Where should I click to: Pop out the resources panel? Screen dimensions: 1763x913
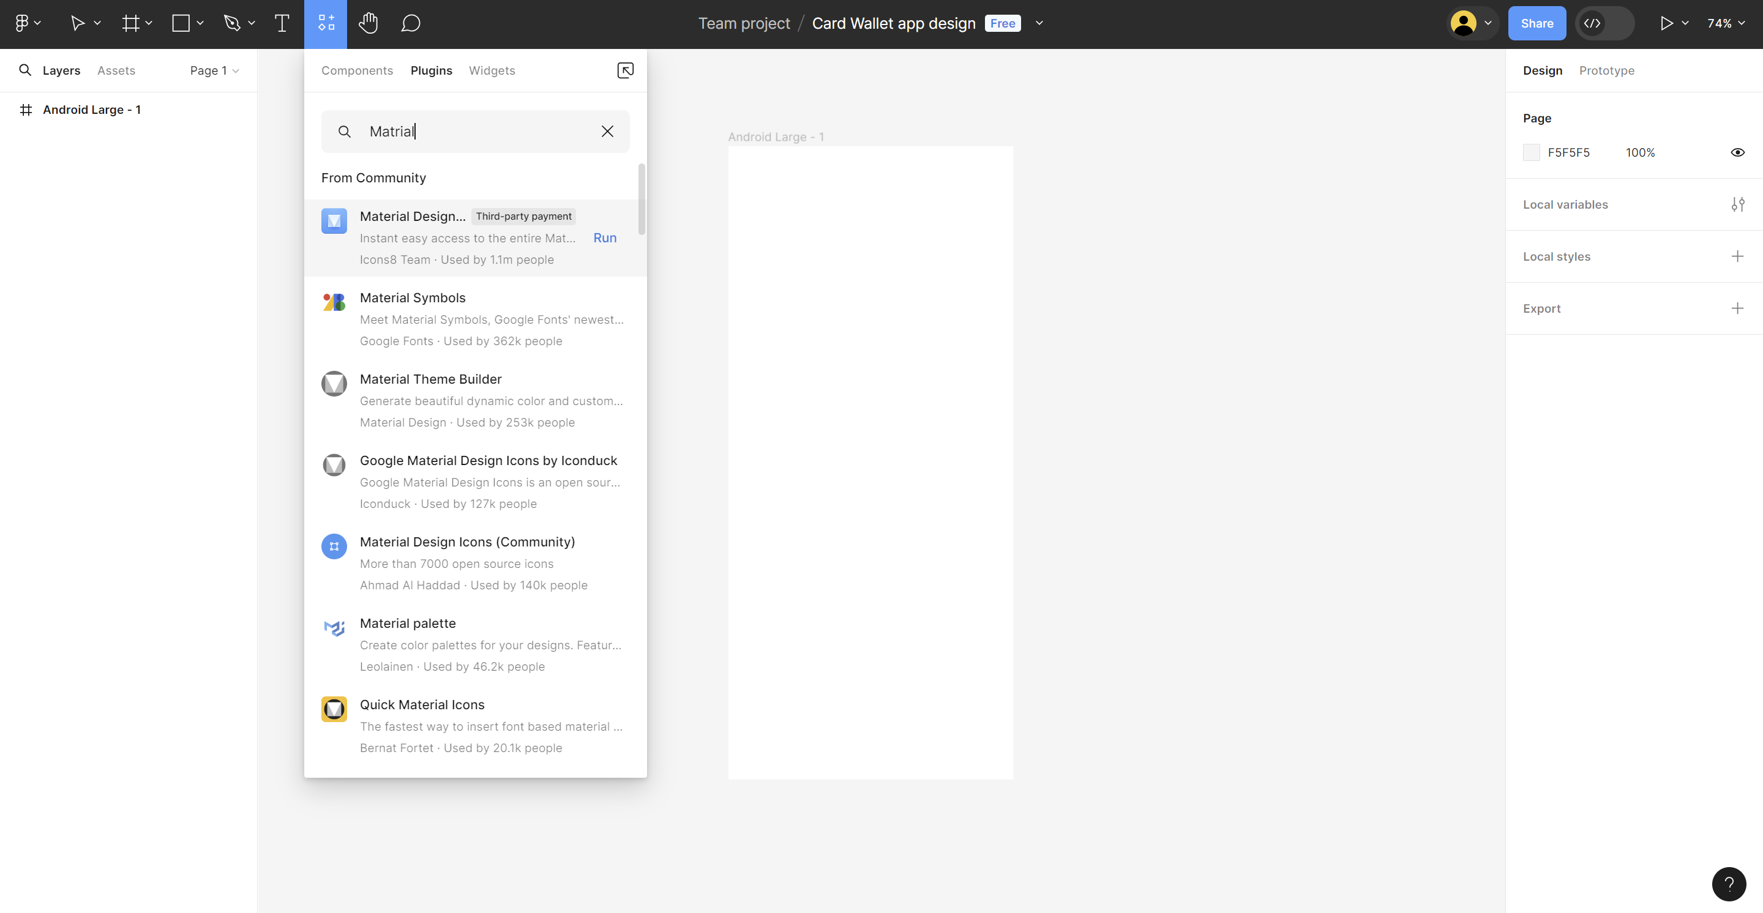tap(625, 70)
